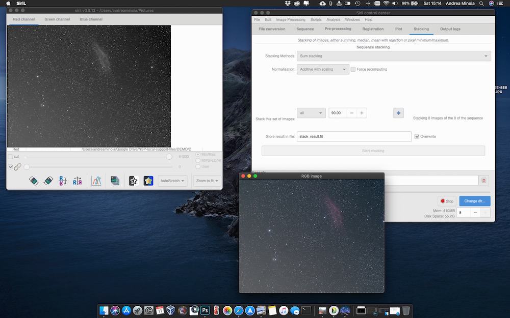Select the MIPS-LO/HI radio button
Screen dimensions: 510x318
[x=198, y=160]
